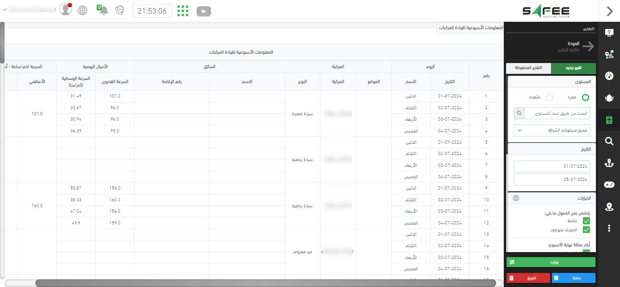Click the green توليد generate button
This screenshot has height=287, width=620.
pyautogui.click(x=551, y=262)
